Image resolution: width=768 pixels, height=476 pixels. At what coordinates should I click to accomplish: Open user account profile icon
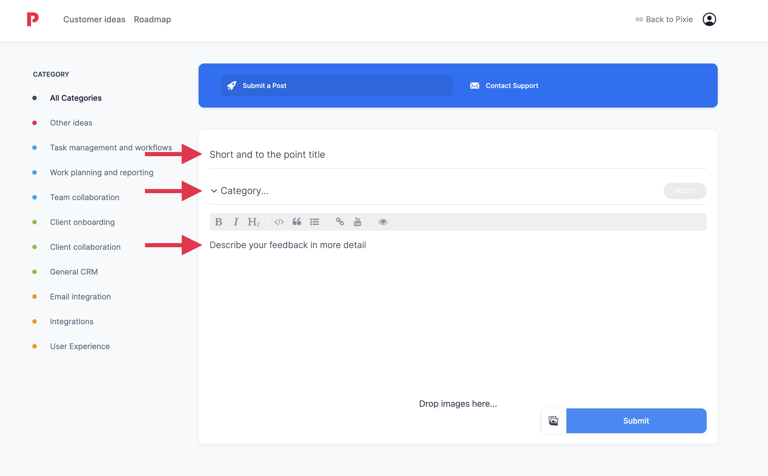point(709,20)
